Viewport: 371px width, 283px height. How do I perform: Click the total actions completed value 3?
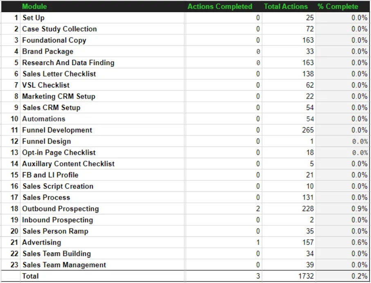point(258,276)
